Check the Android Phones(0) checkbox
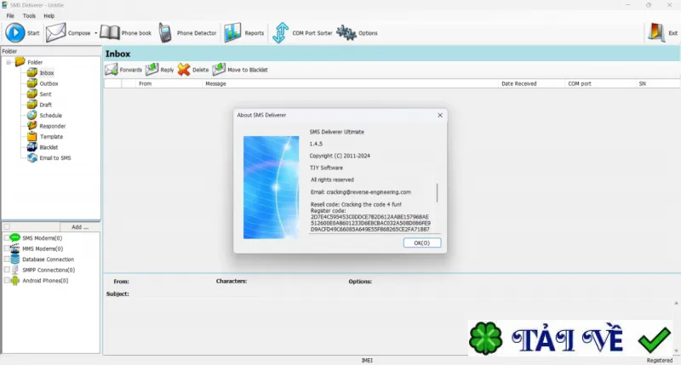The height and width of the screenshot is (365, 681). click(x=7, y=281)
